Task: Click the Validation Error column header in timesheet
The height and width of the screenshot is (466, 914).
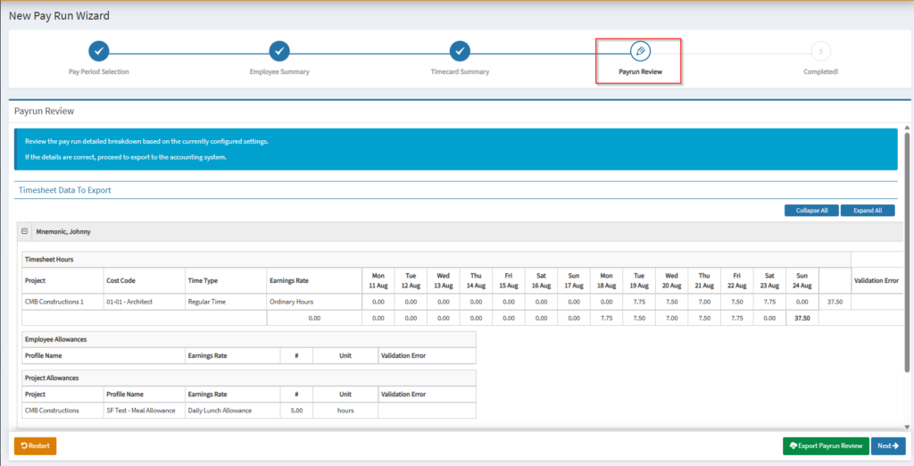Action: point(877,280)
